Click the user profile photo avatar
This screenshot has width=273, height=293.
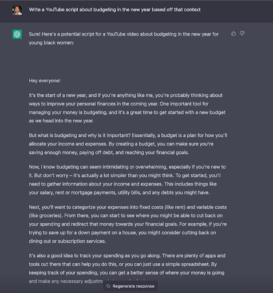click(x=17, y=10)
